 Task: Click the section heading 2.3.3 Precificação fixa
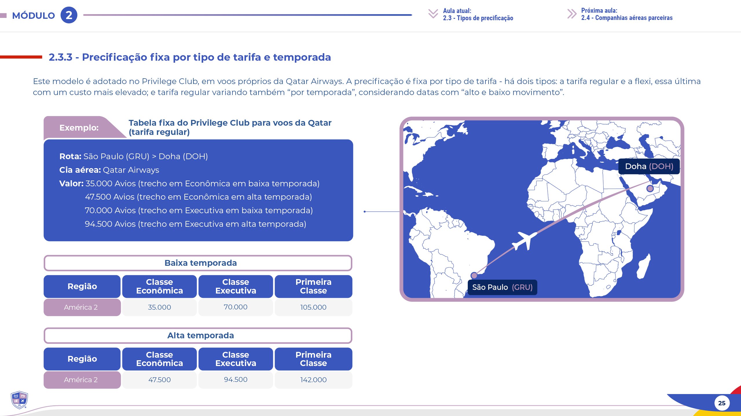point(190,57)
